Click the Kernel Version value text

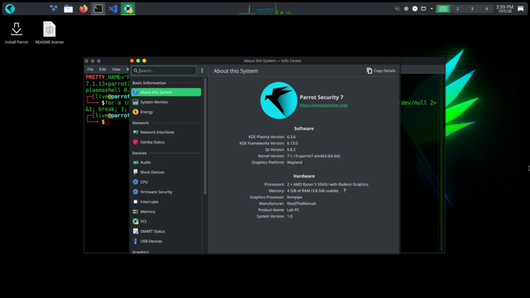click(313, 156)
